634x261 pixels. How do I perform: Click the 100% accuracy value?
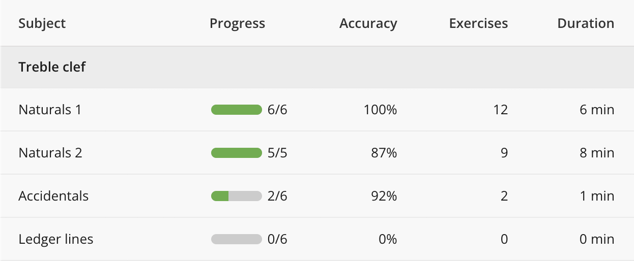[380, 110]
